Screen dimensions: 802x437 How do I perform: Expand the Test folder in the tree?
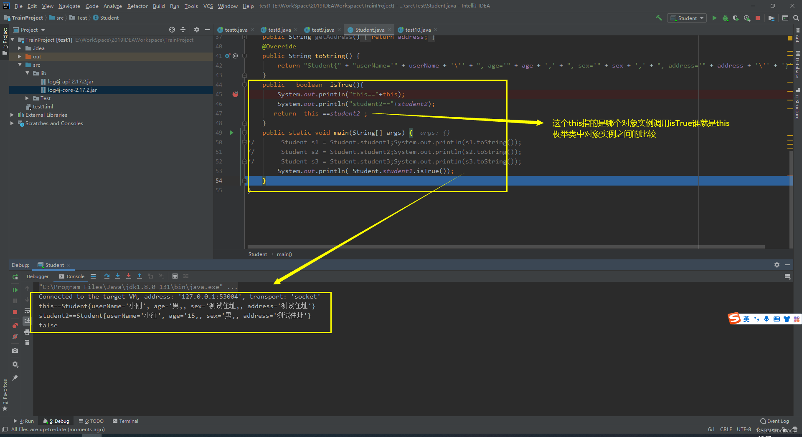coord(27,98)
